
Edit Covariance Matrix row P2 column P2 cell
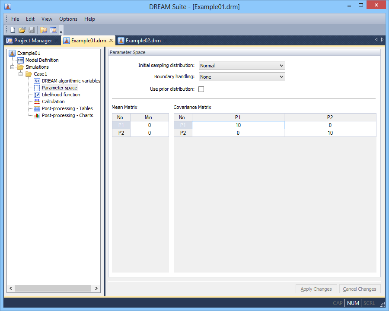[330, 133]
